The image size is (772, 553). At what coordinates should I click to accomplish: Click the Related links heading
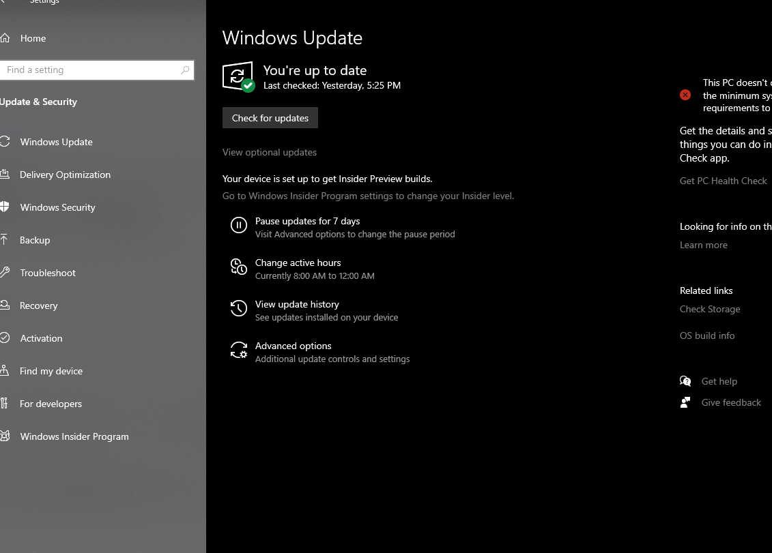(706, 290)
